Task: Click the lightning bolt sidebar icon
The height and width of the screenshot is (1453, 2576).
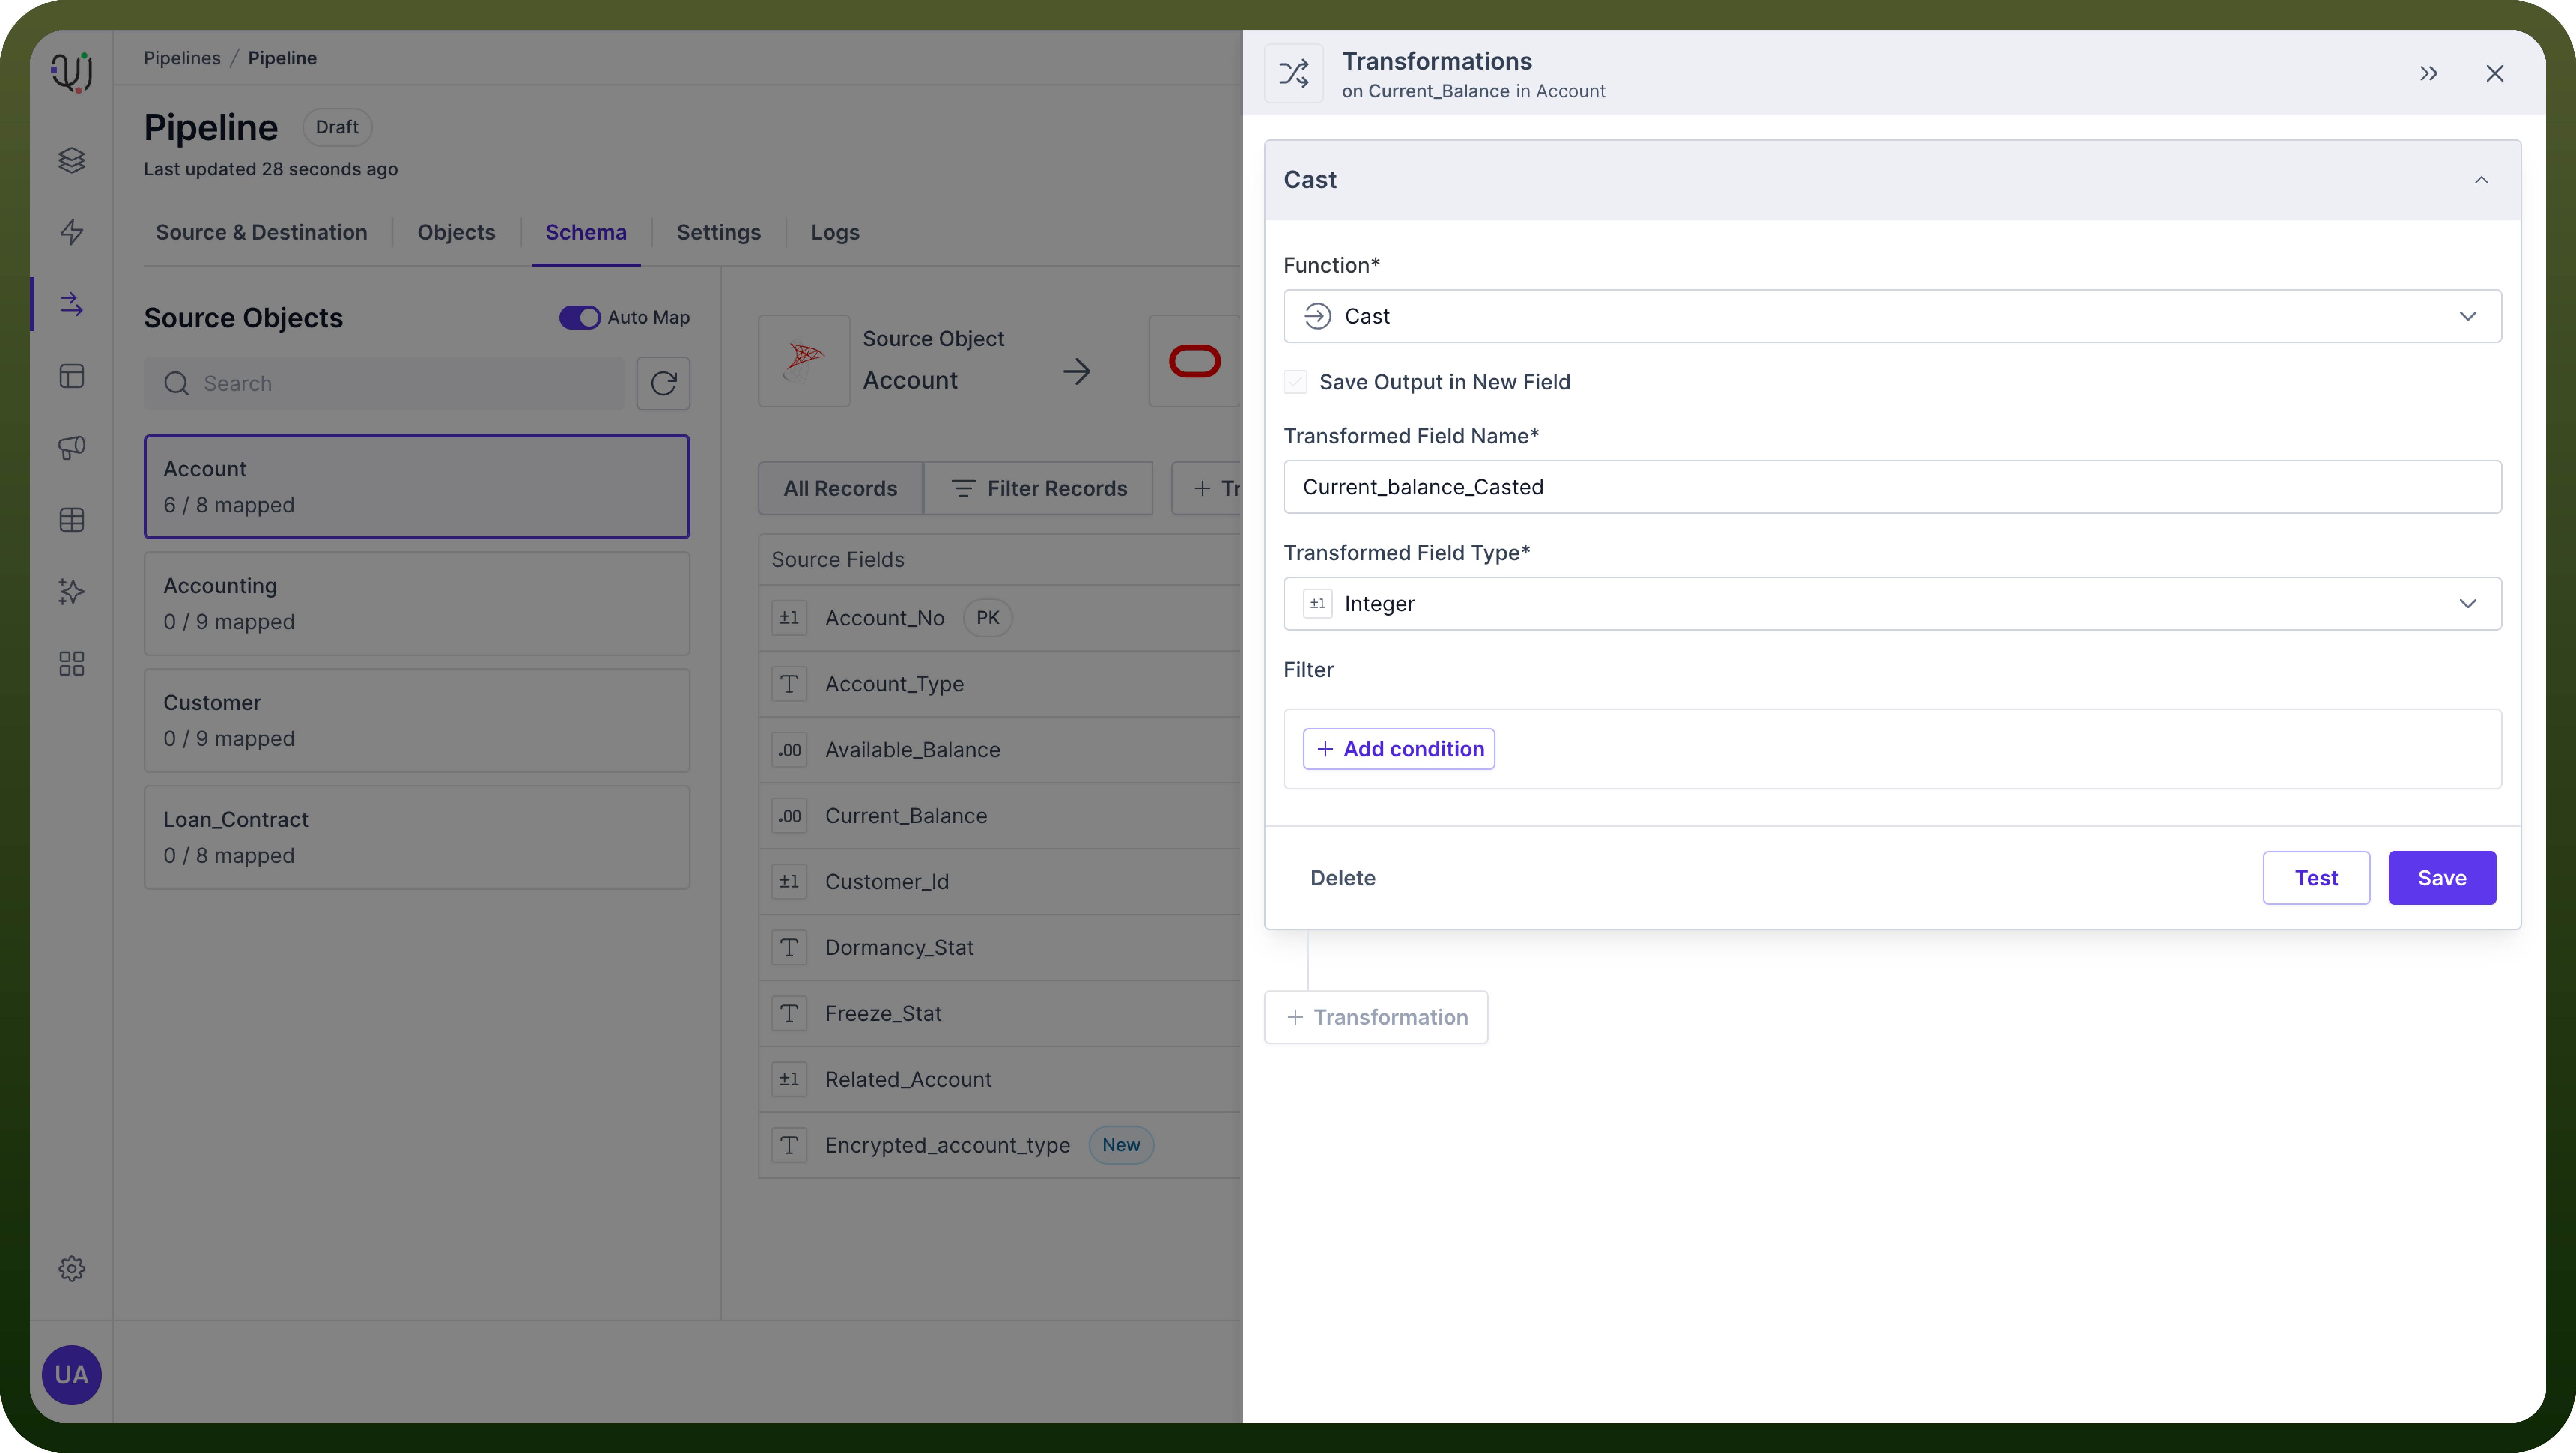Action: 71,232
